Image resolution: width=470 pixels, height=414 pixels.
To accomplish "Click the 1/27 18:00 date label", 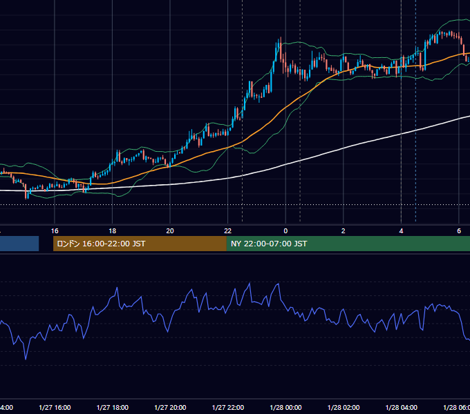I will point(113,407).
